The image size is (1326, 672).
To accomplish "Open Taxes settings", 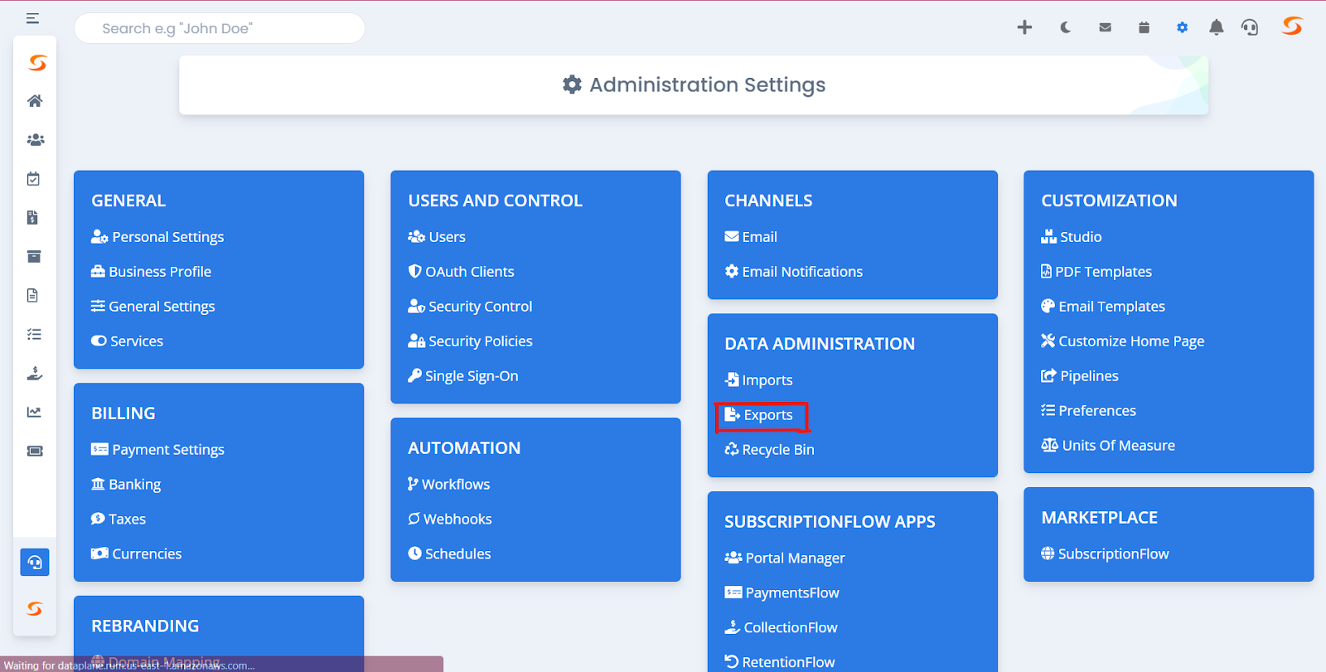I will pos(119,520).
